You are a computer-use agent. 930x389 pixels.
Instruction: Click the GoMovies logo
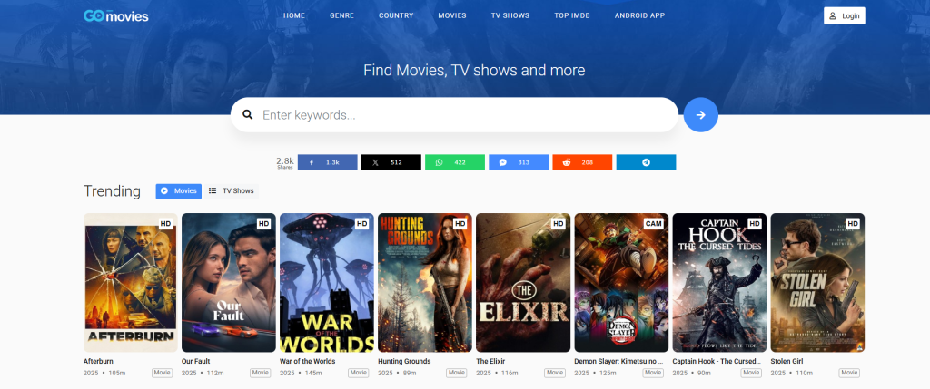click(x=115, y=16)
